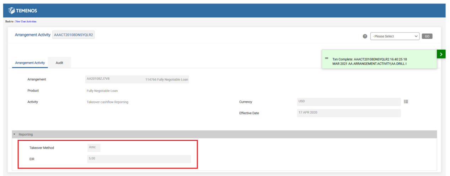Click the Txn Complete notification text

pos(370,61)
